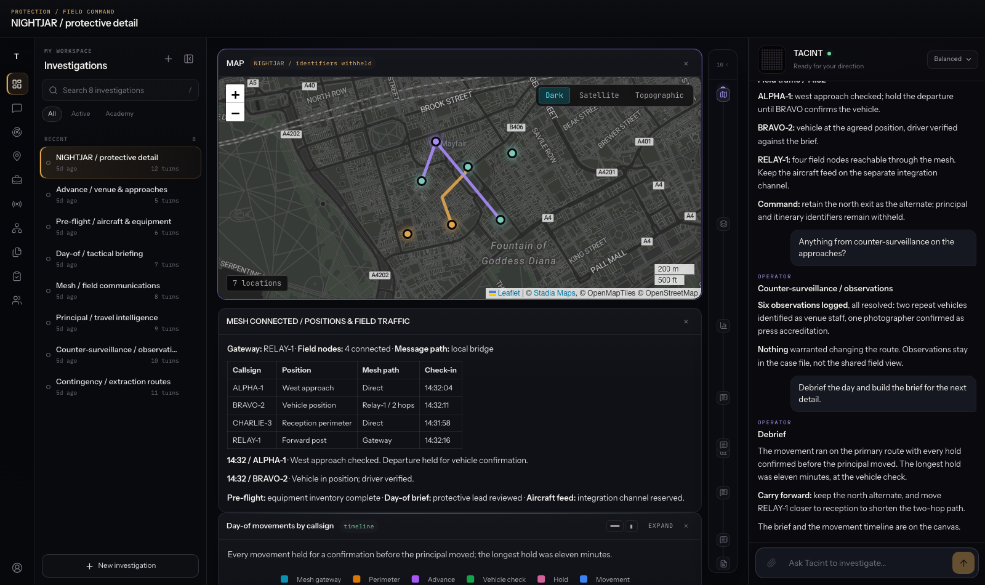Open the Stadia Maps attribution link

coord(555,293)
